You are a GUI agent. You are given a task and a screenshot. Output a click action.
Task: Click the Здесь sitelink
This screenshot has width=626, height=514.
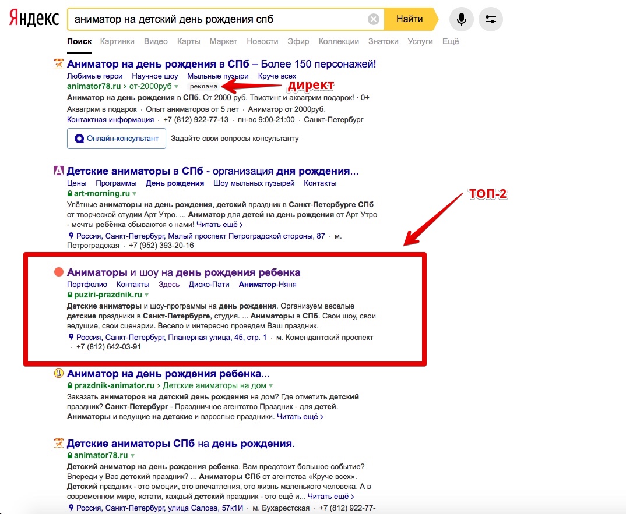pyautogui.click(x=169, y=285)
